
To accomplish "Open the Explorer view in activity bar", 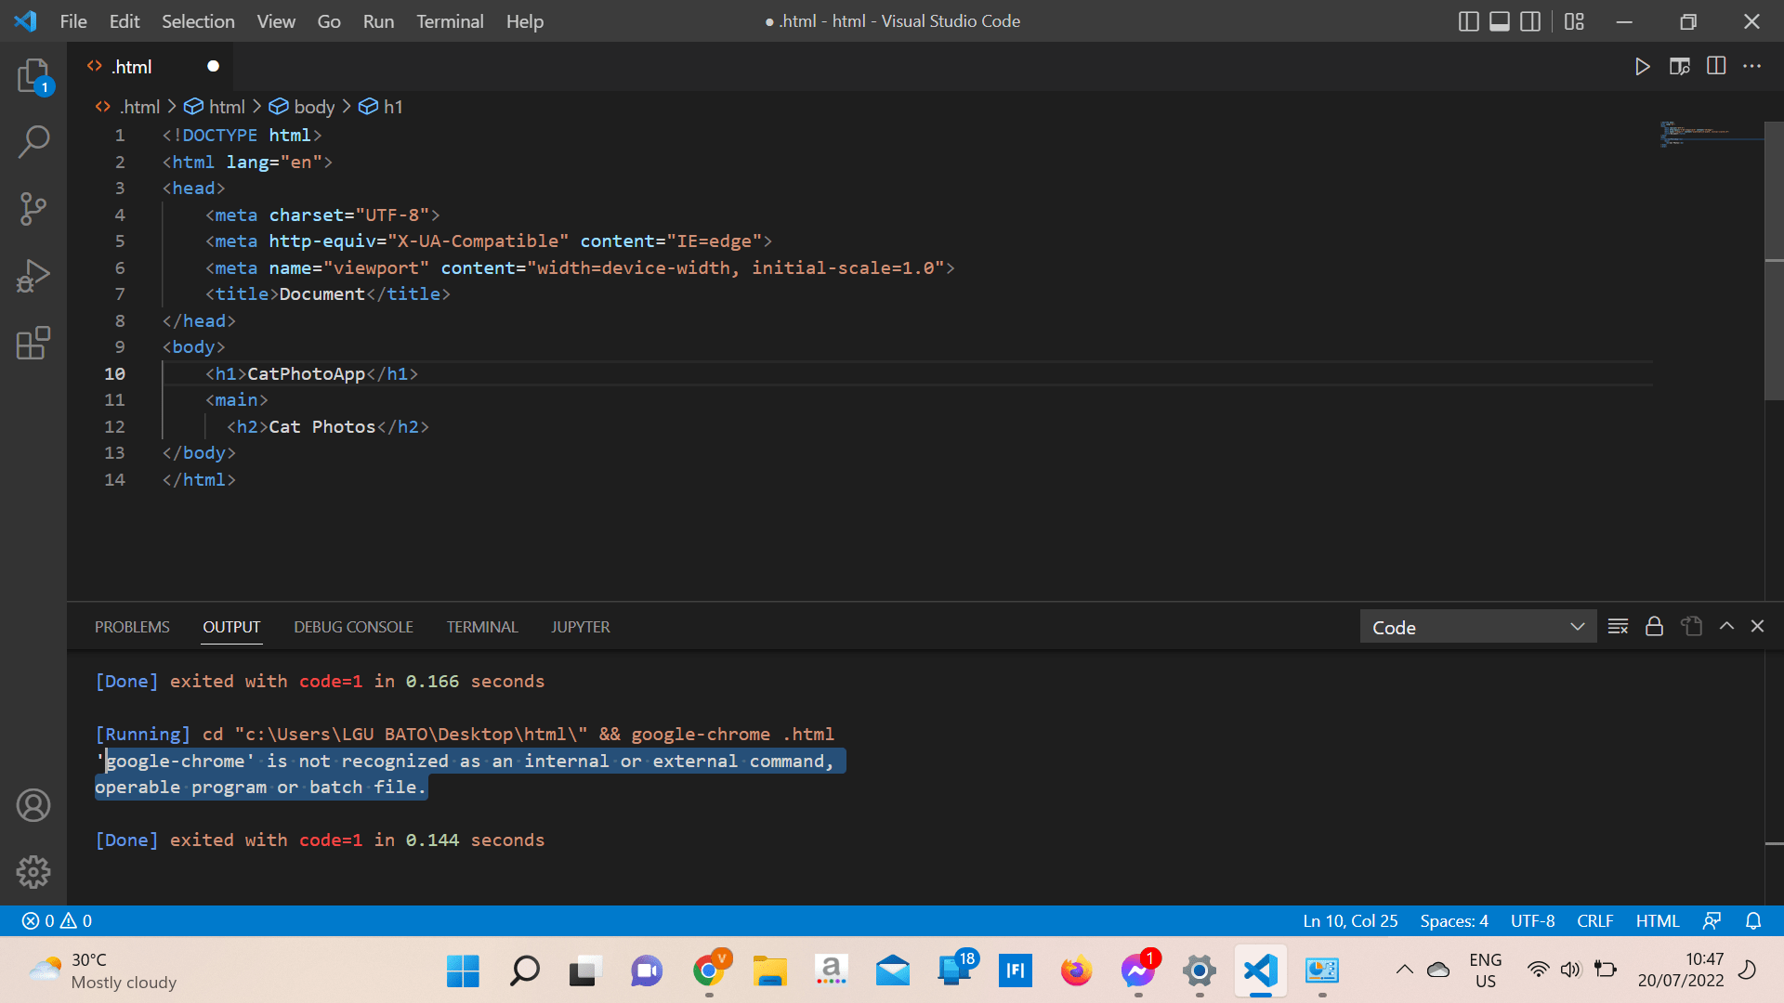I will click(33, 76).
